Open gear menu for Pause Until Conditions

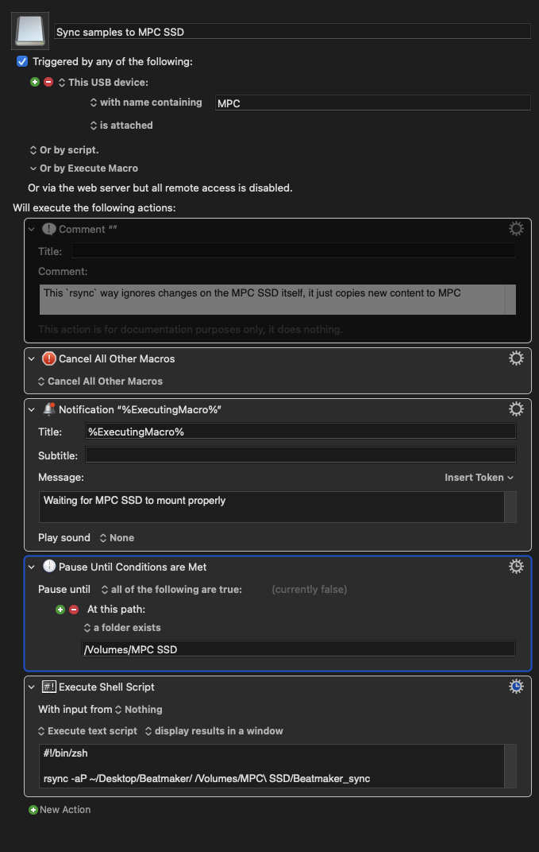click(x=516, y=567)
